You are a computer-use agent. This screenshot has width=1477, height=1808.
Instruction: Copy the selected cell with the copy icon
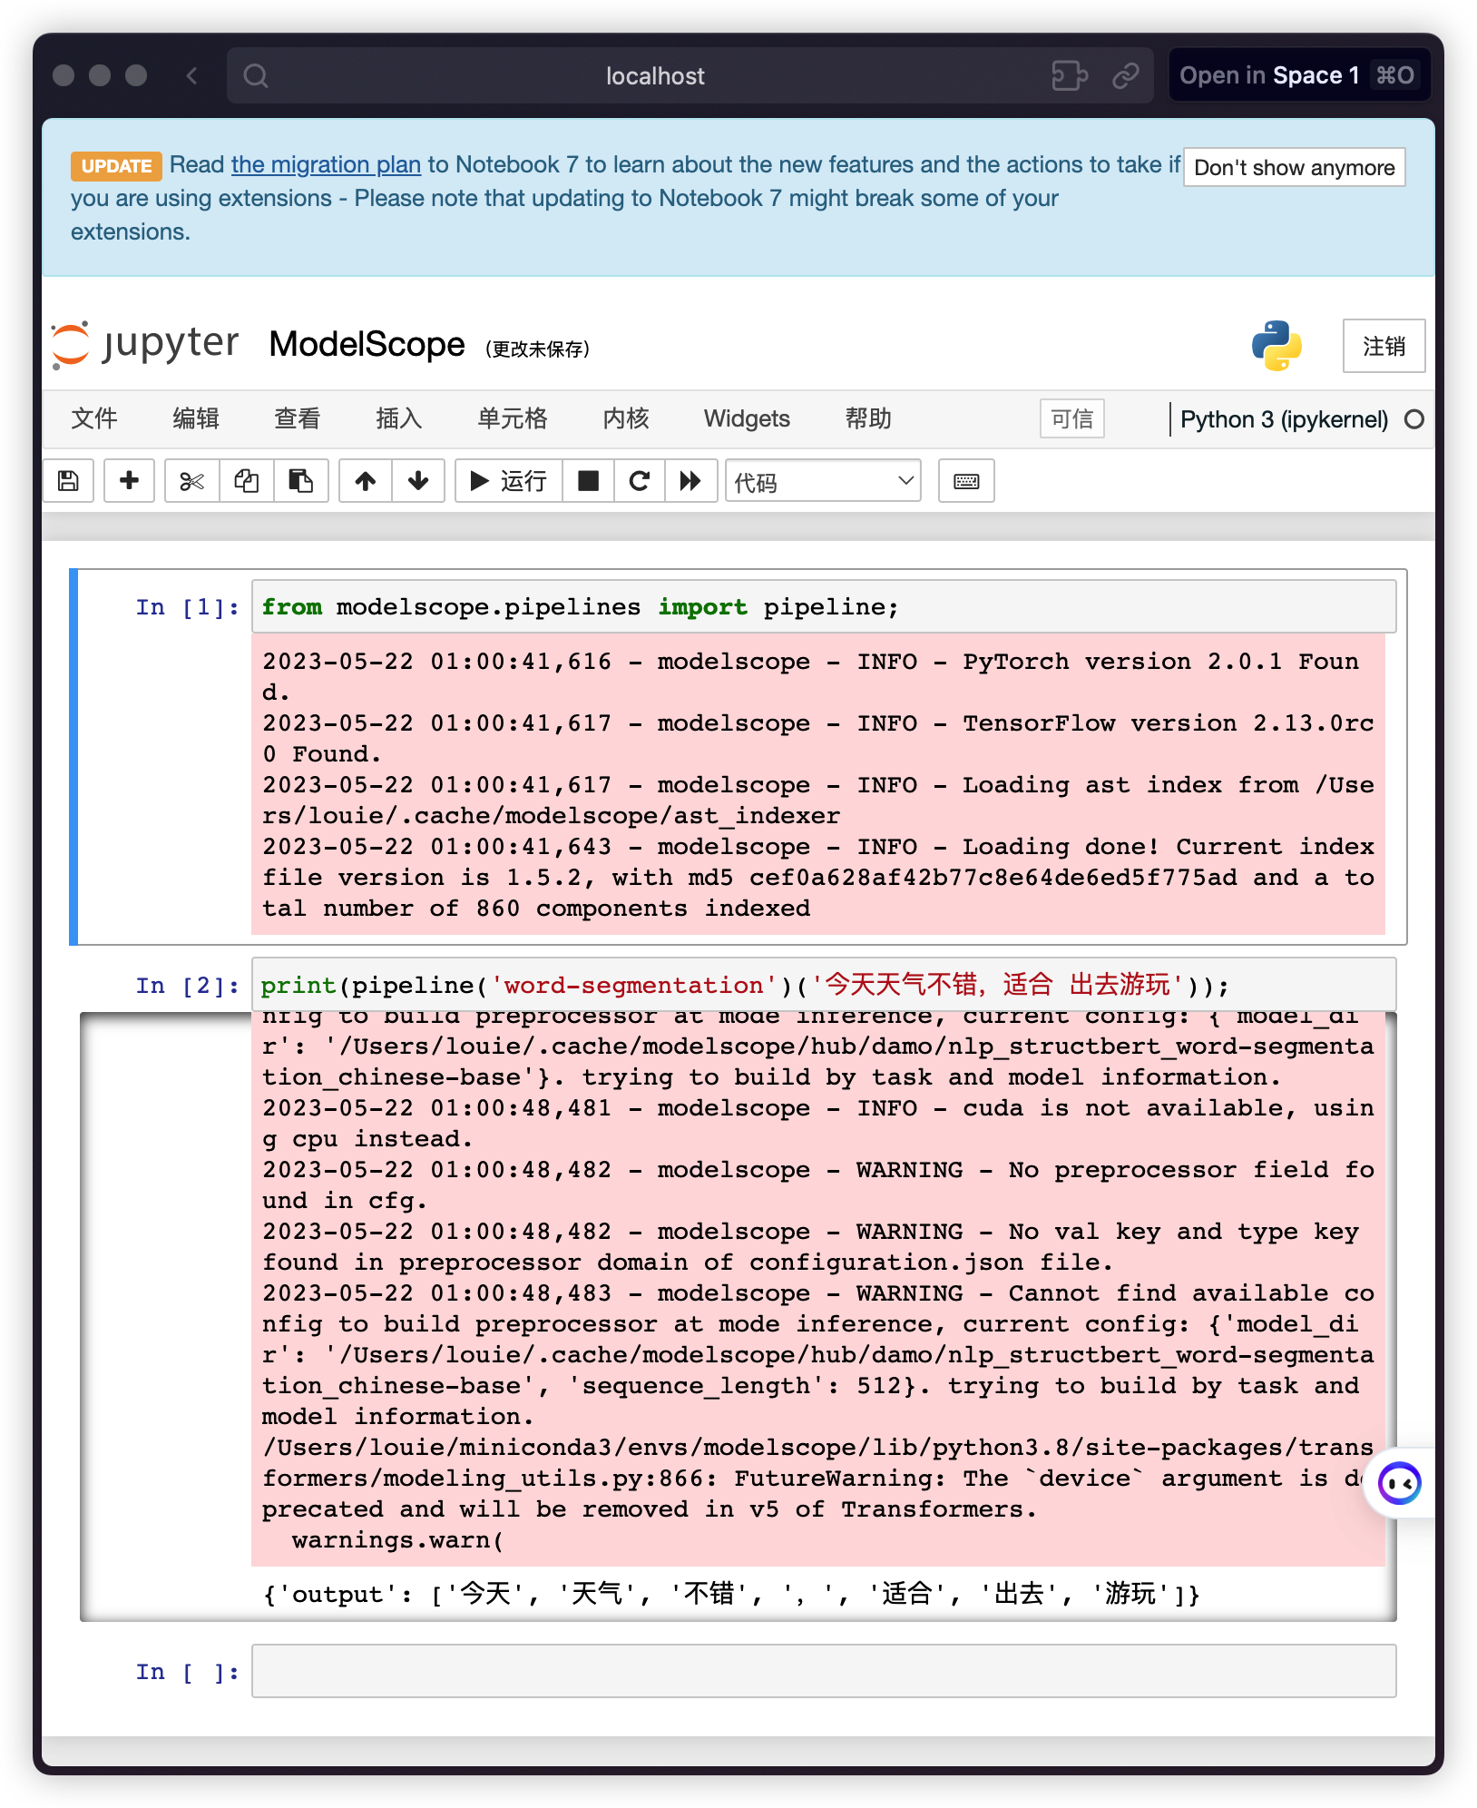pos(247,481)
